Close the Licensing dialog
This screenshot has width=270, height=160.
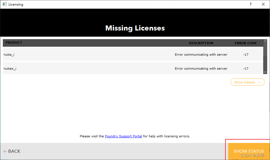(263, 4)
